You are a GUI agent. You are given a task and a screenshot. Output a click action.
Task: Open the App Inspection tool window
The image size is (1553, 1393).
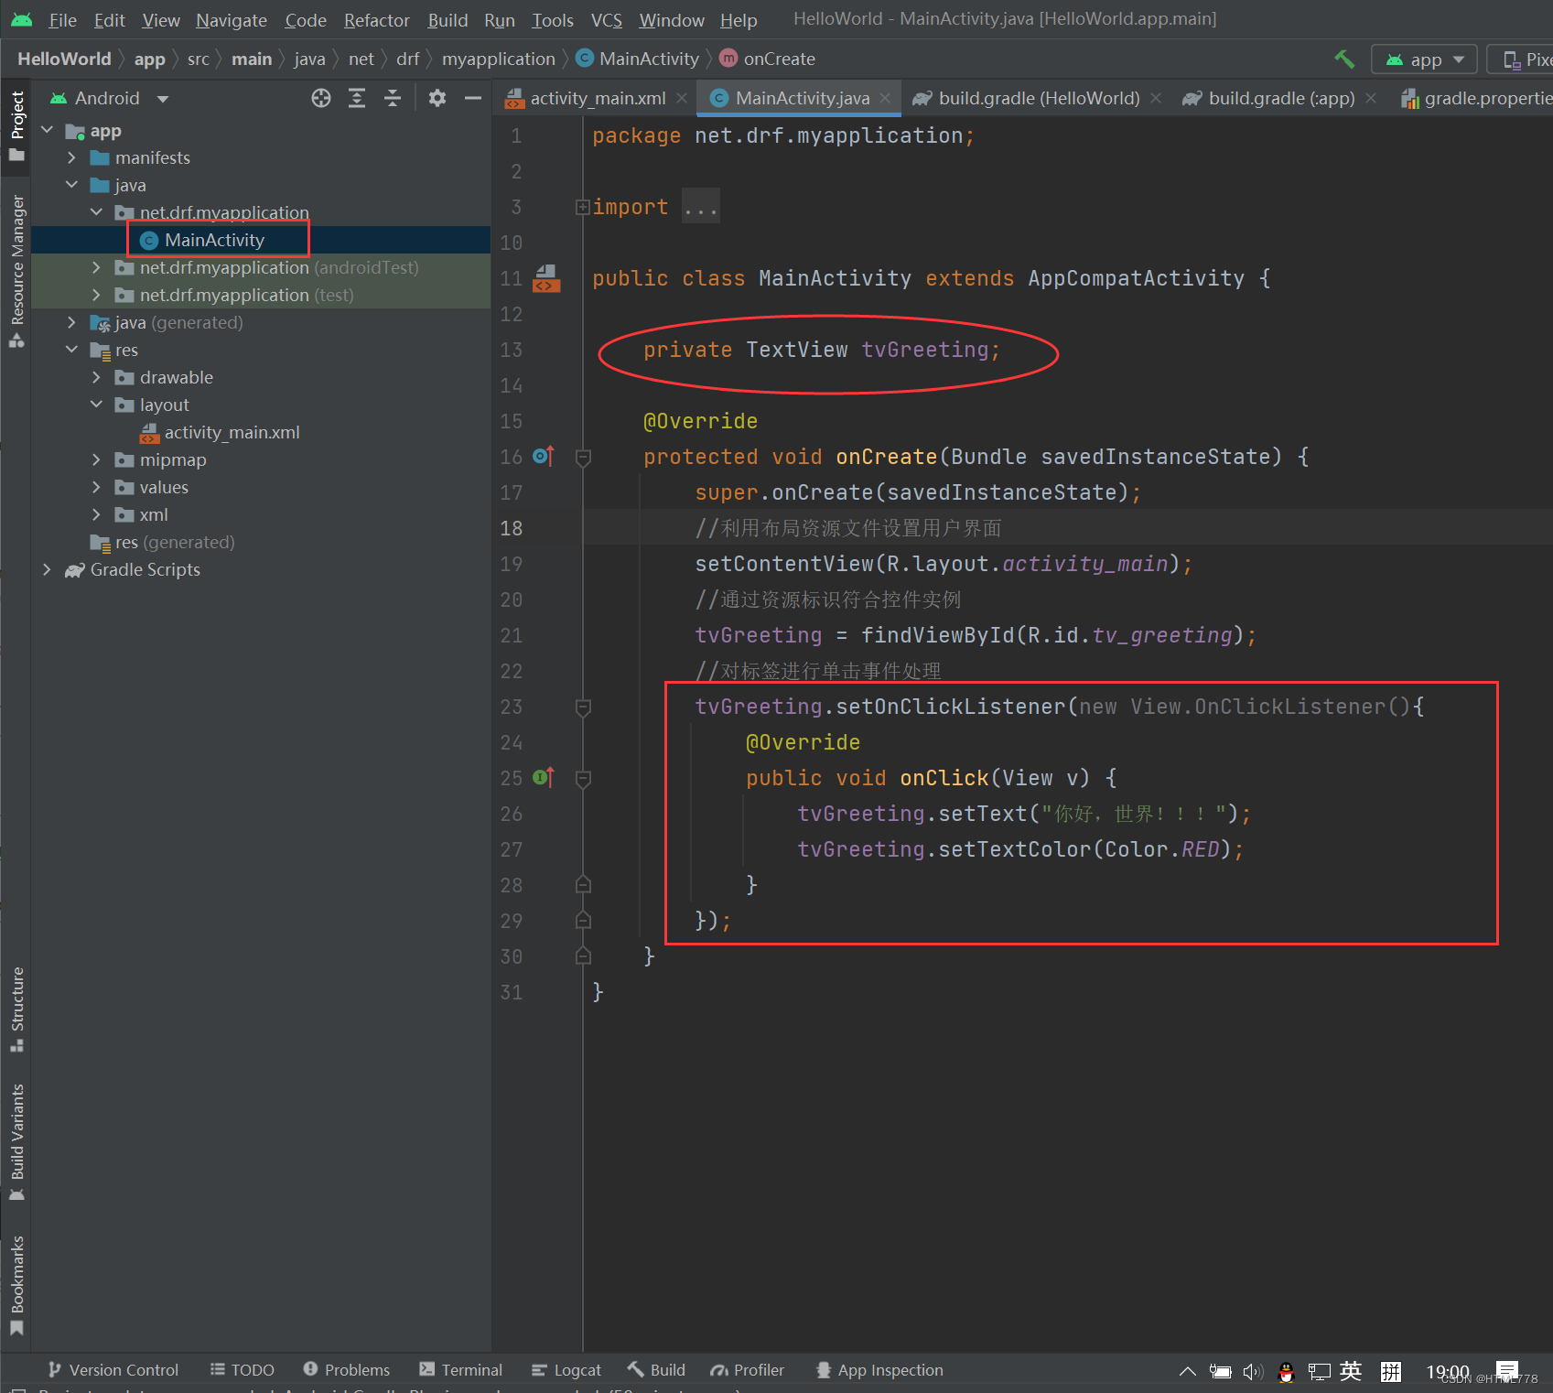(x=879, y=1369)
